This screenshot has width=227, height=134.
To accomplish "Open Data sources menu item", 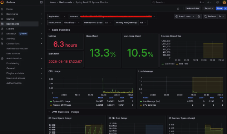I will point(13,53).
